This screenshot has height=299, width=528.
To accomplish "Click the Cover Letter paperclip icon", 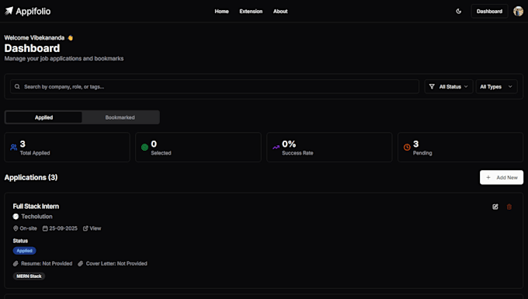I will 80,263.
